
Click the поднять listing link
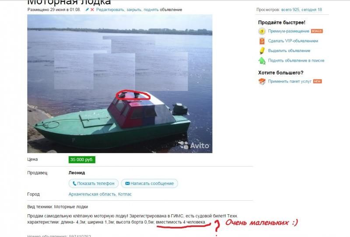click(x=151, y=10)
